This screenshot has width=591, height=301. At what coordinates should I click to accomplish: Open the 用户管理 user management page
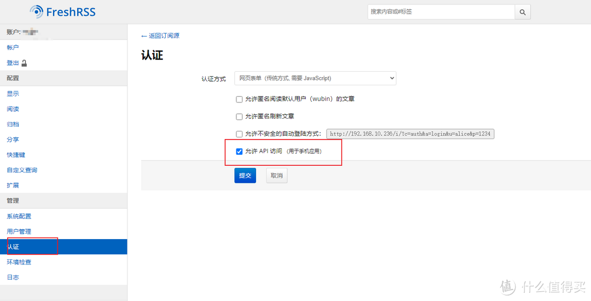coord(19,231)
